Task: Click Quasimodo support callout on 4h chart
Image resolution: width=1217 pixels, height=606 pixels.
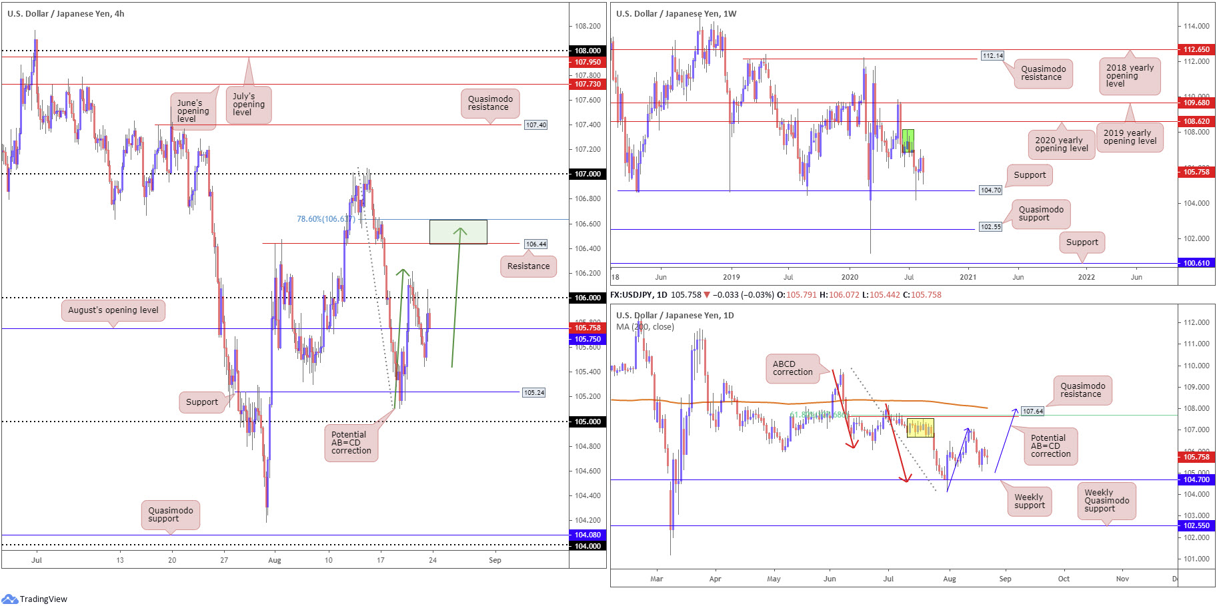Action: pyautogui.click(x=170, y=515)
